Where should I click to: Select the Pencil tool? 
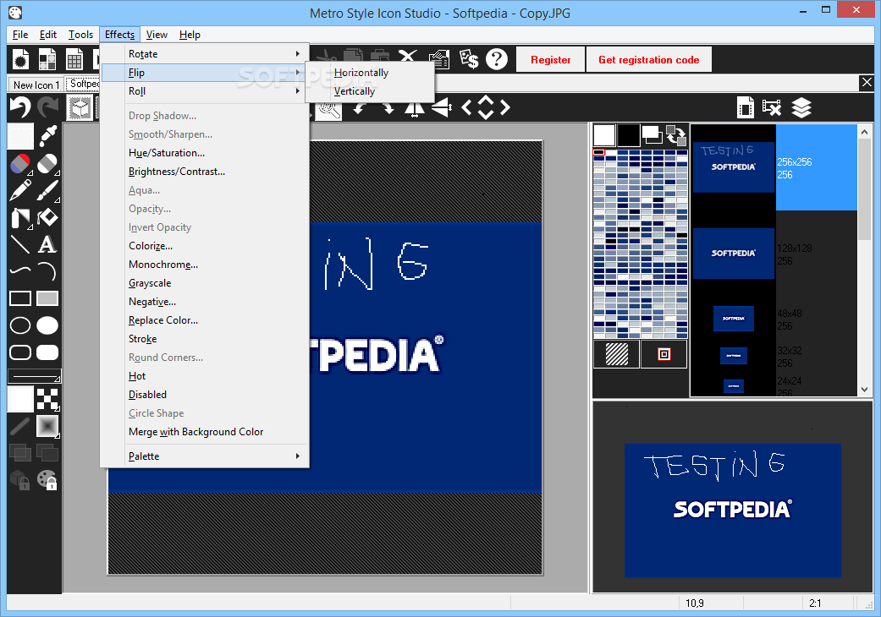tap(20, 191)
